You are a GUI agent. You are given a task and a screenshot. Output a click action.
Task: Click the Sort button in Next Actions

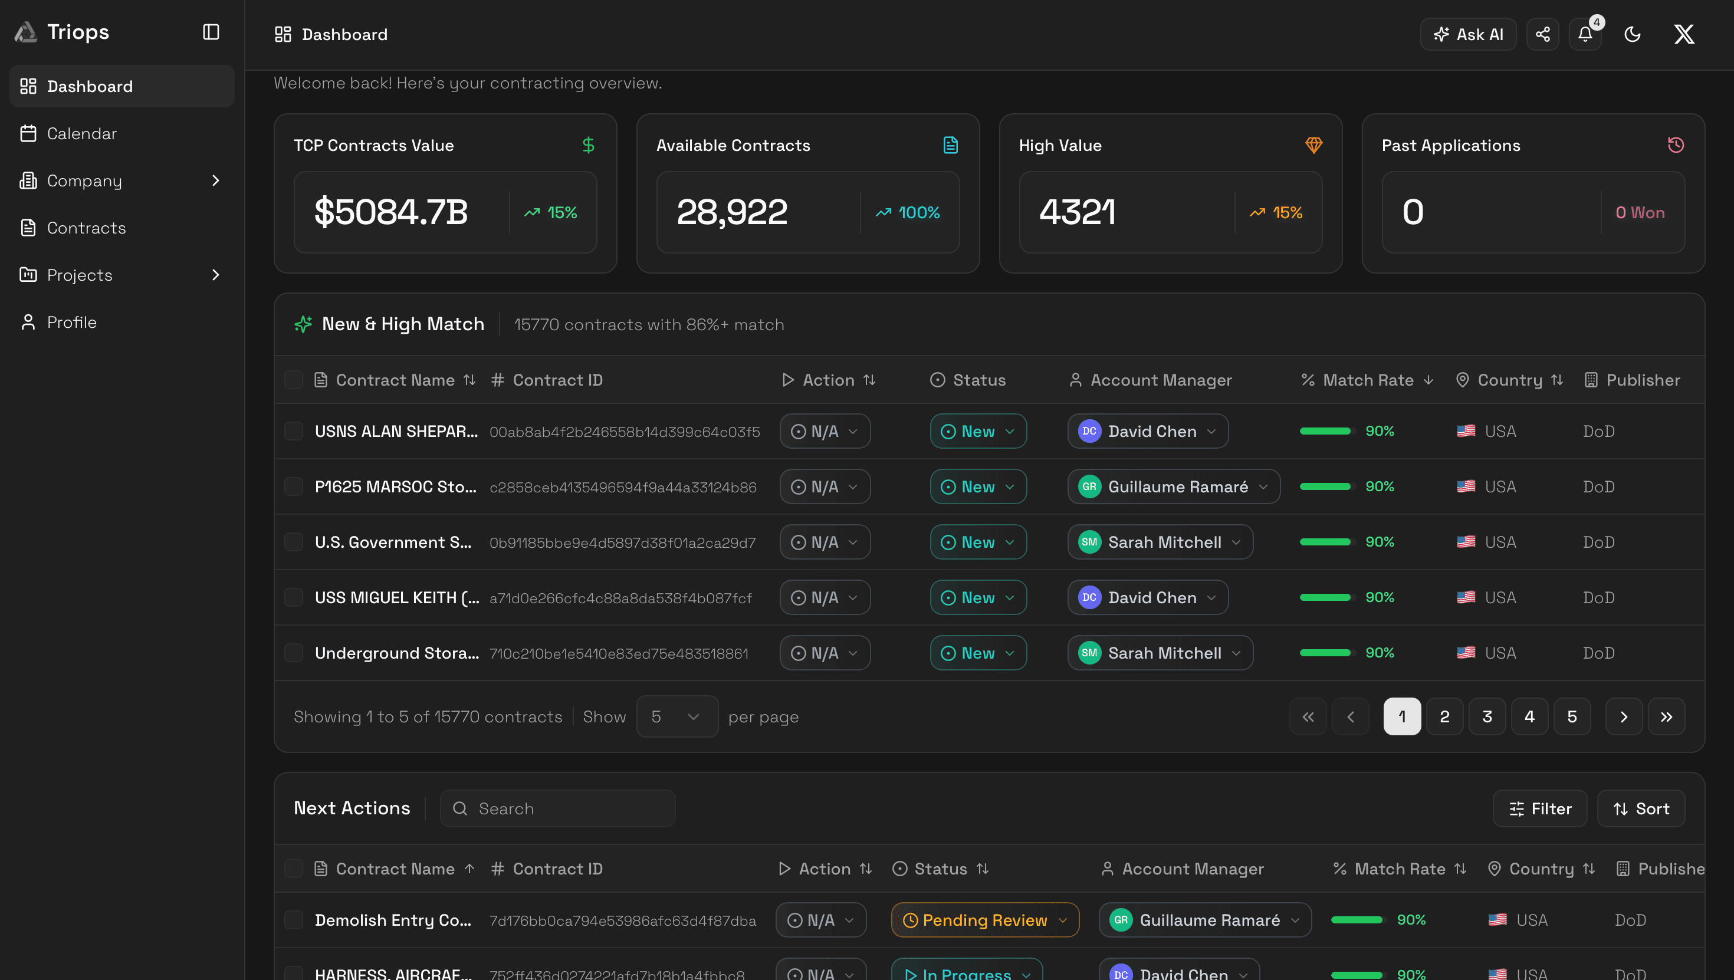coord(1640,808)
